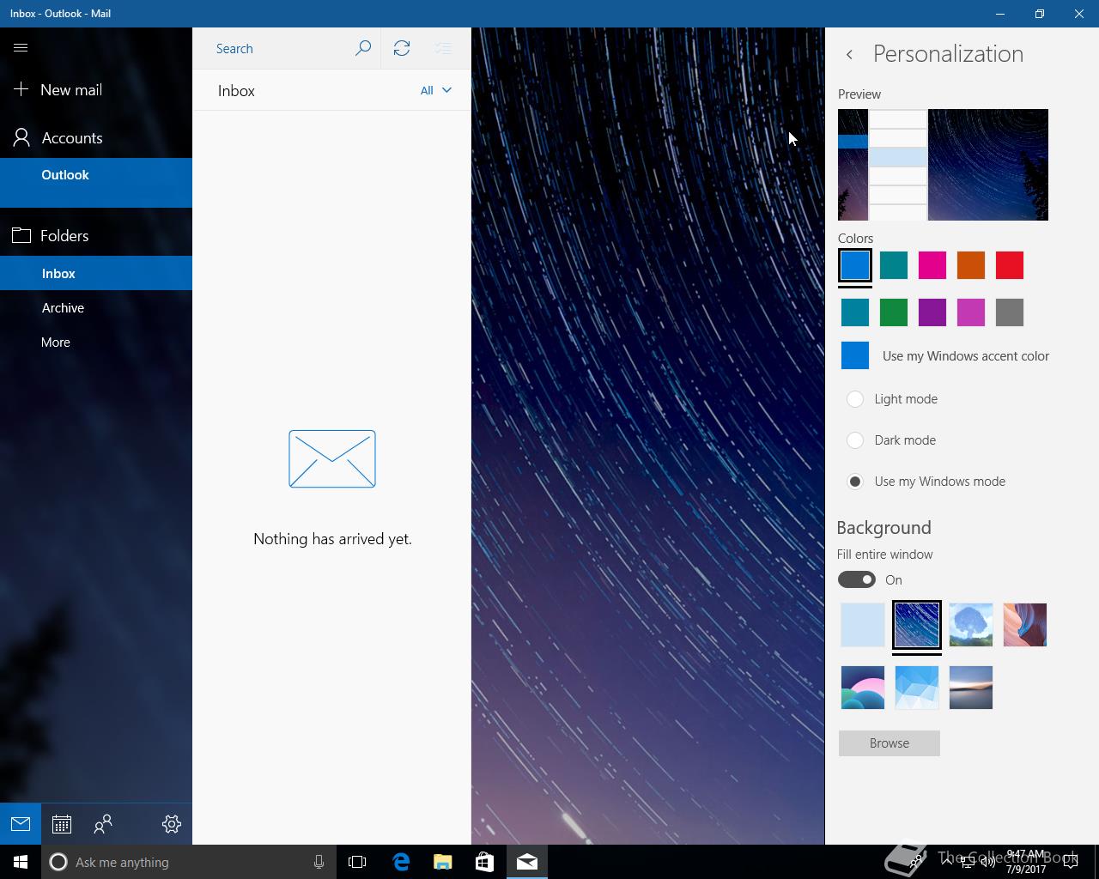This screenshot has width=1099, height=879.
Task: Choose the purple accent color
Action: (932, 312)
